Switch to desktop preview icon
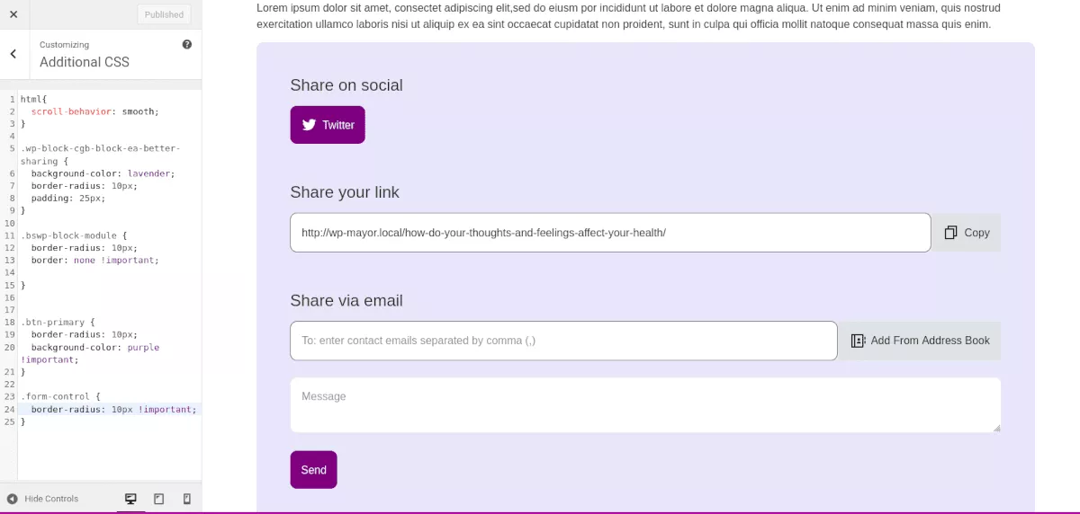 tap(130, 499)
